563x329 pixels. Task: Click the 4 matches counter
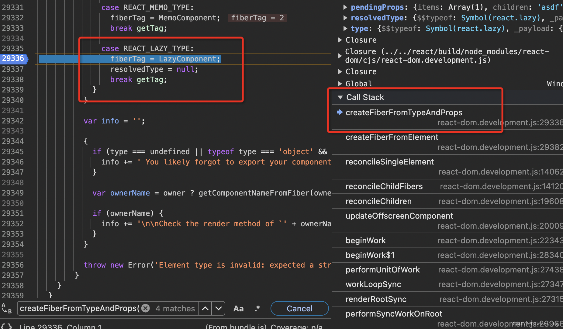[x=175, y=309]
